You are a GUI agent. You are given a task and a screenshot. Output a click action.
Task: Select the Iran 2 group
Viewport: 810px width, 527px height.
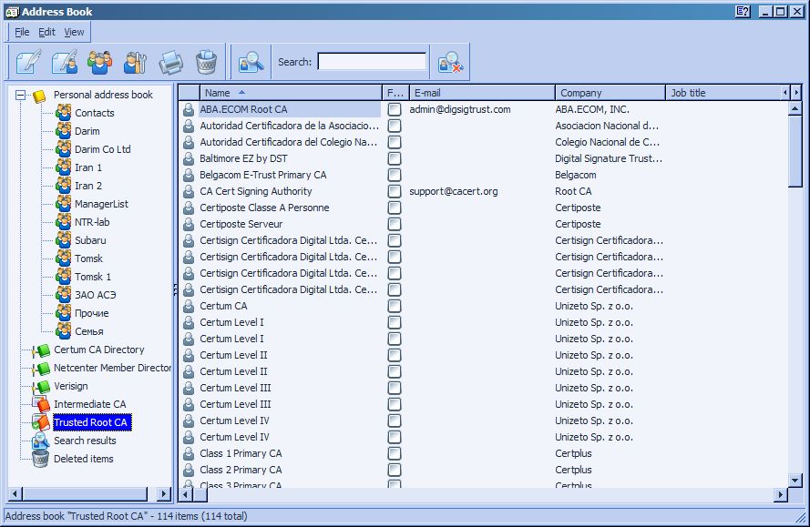click(88, 186)
